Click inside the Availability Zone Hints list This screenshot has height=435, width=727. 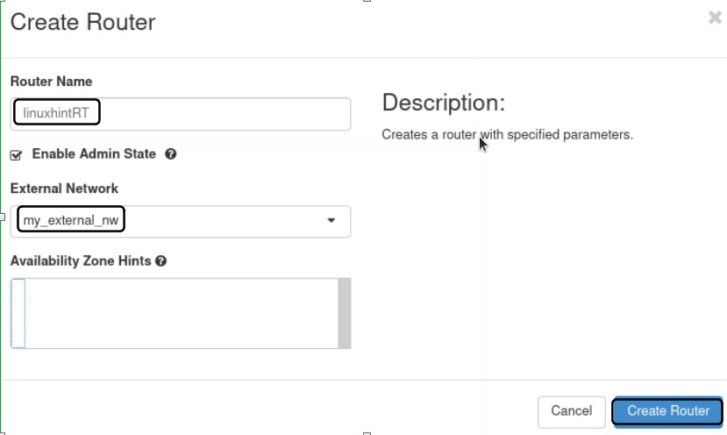[x=175, y=313]
